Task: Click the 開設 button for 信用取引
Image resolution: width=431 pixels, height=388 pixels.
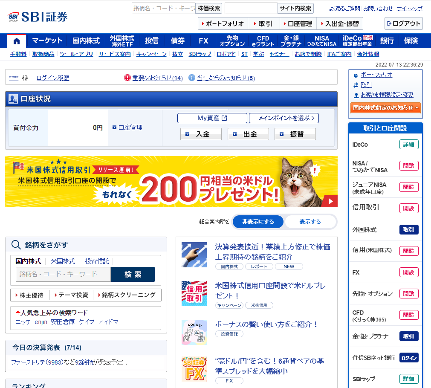Action: (x=408, y=208)
